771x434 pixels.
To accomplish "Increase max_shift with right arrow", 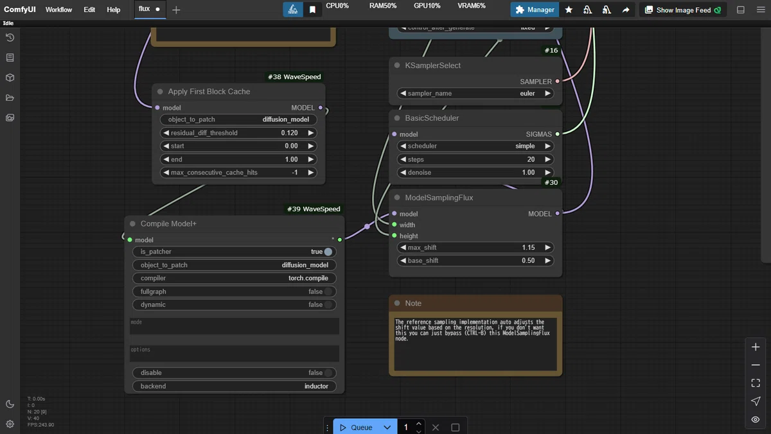I will (x=547, y=247).
